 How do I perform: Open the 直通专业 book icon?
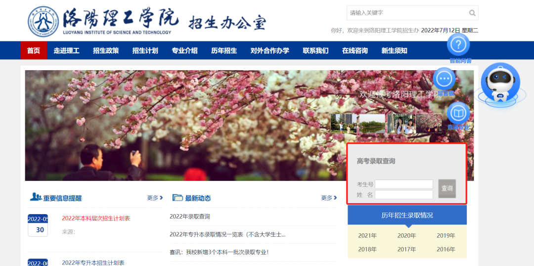[458, 113]
